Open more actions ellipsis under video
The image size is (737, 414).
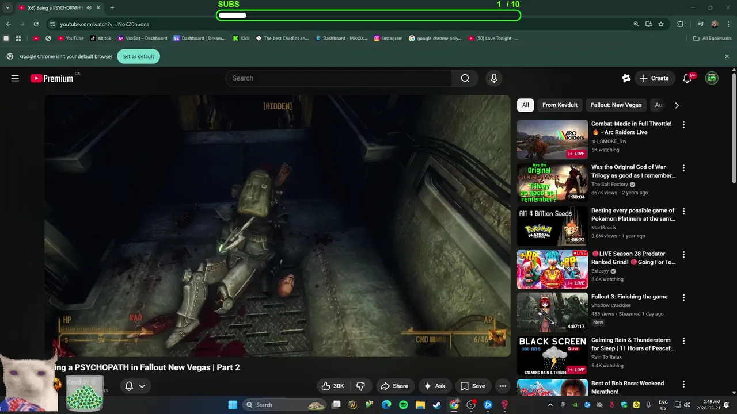pyautogui.click(x=503, y=386)
